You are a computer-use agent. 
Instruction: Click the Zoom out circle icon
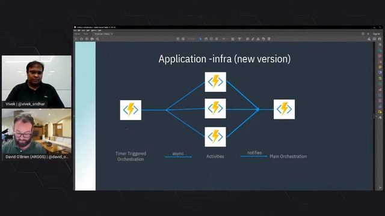coord(211,39)
